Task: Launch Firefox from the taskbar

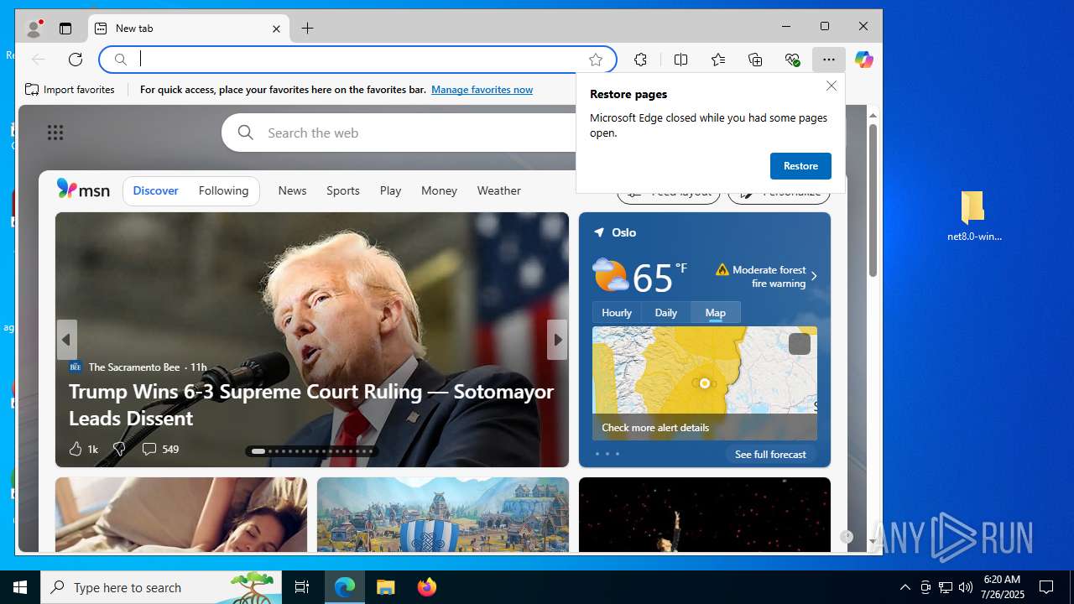Action: tap(427, 587)
